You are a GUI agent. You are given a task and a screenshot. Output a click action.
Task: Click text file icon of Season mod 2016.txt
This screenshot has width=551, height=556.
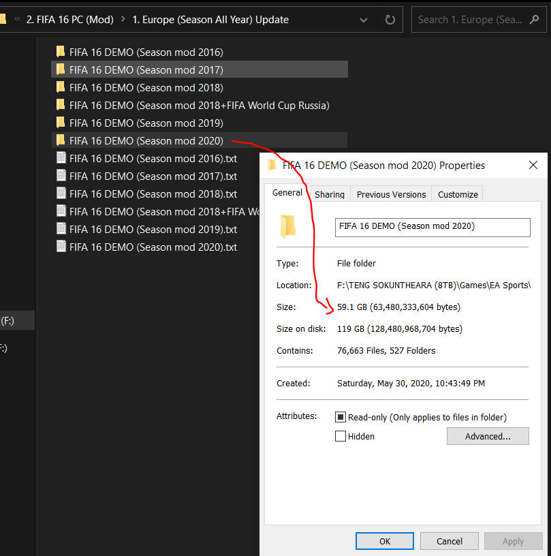[x=61, y=158]
